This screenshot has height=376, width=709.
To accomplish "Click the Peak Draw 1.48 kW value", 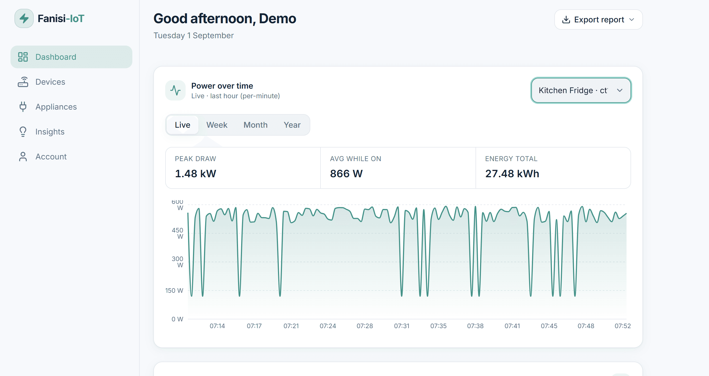I will pos(196,174).
